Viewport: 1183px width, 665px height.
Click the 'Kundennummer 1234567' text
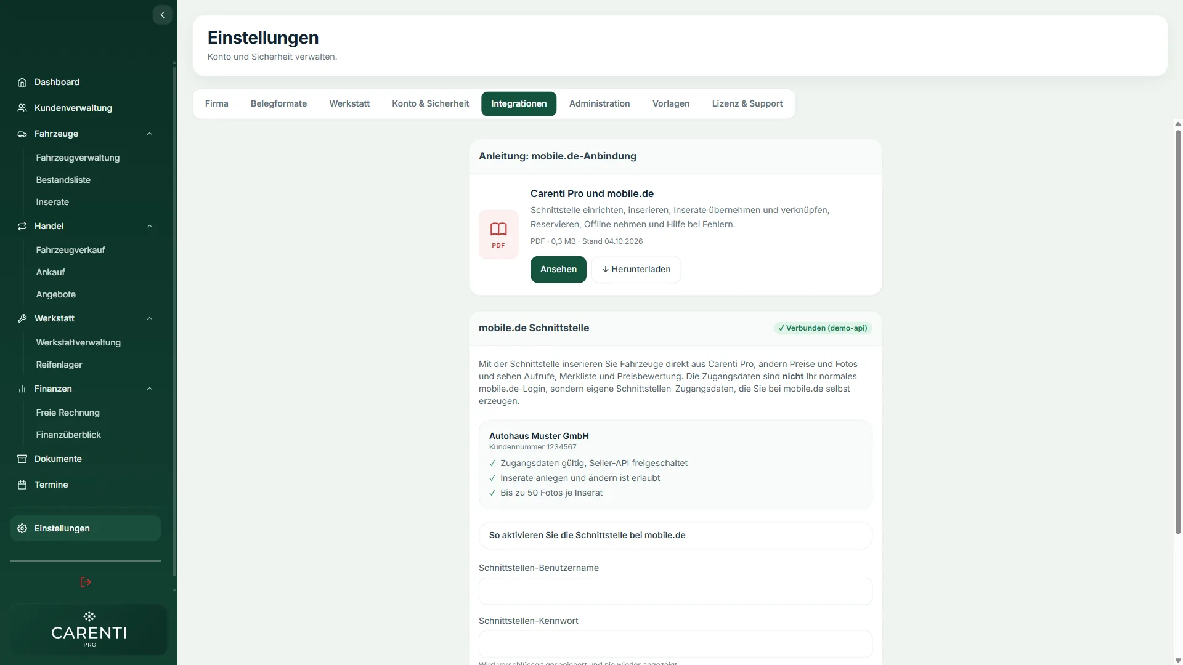click(x=532, y=447)
